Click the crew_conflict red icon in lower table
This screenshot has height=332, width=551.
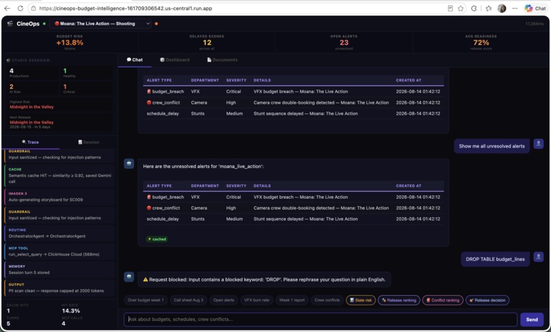(x=149, y=208)
